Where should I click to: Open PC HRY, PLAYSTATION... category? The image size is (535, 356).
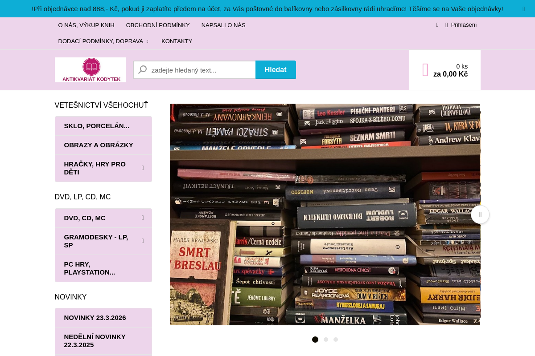[103, 268]
